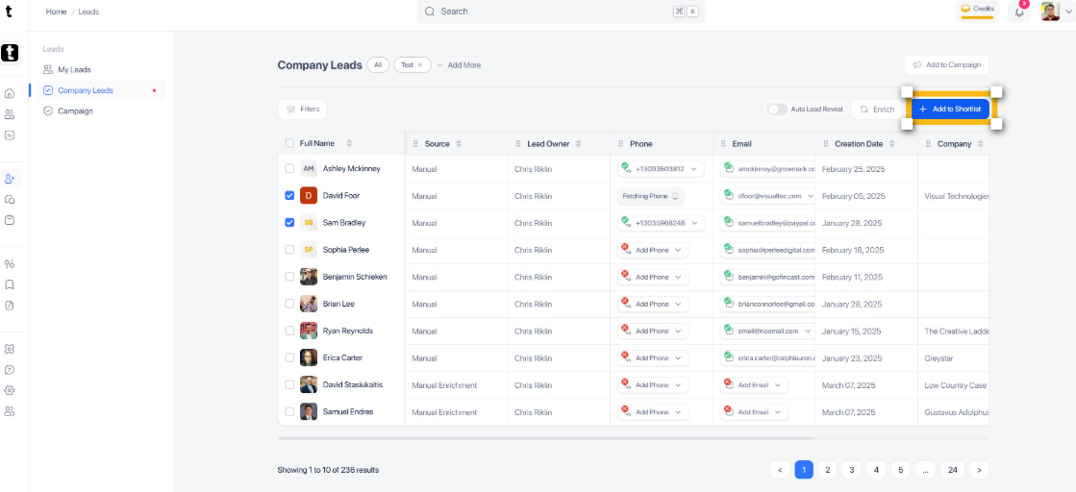Click Home in breadcrumb

point(57,12)
